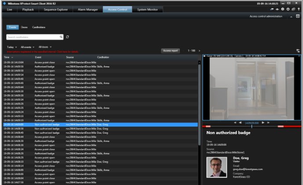Click the camera icon in video title bar

click(204, 56)
